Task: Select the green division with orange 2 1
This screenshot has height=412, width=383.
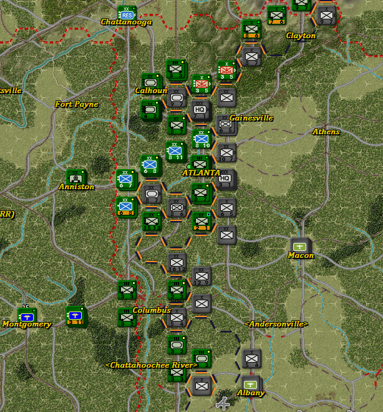Action: (x=201, y=221)
